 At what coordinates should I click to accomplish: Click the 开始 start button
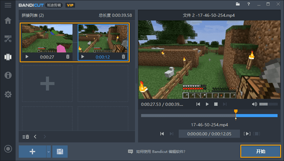261,151
